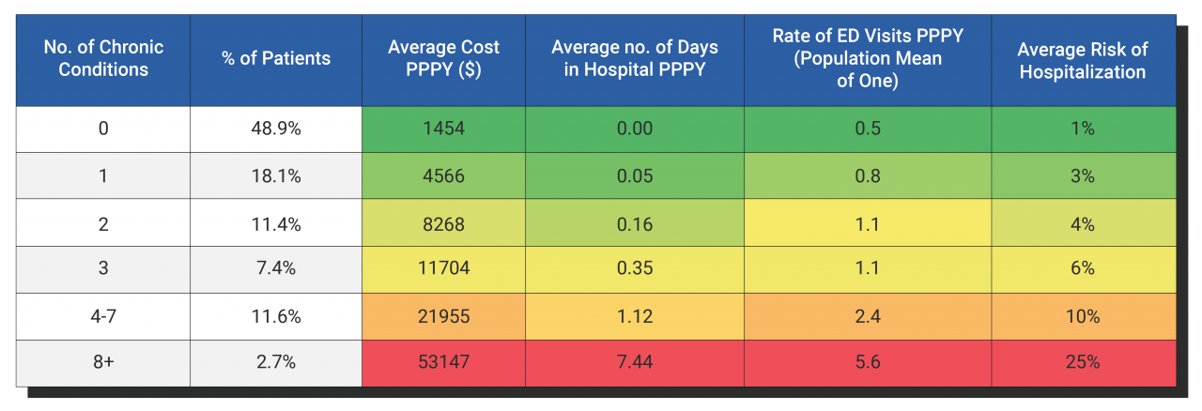Click the 'Average Cost PPPY ($)' header

443,59
